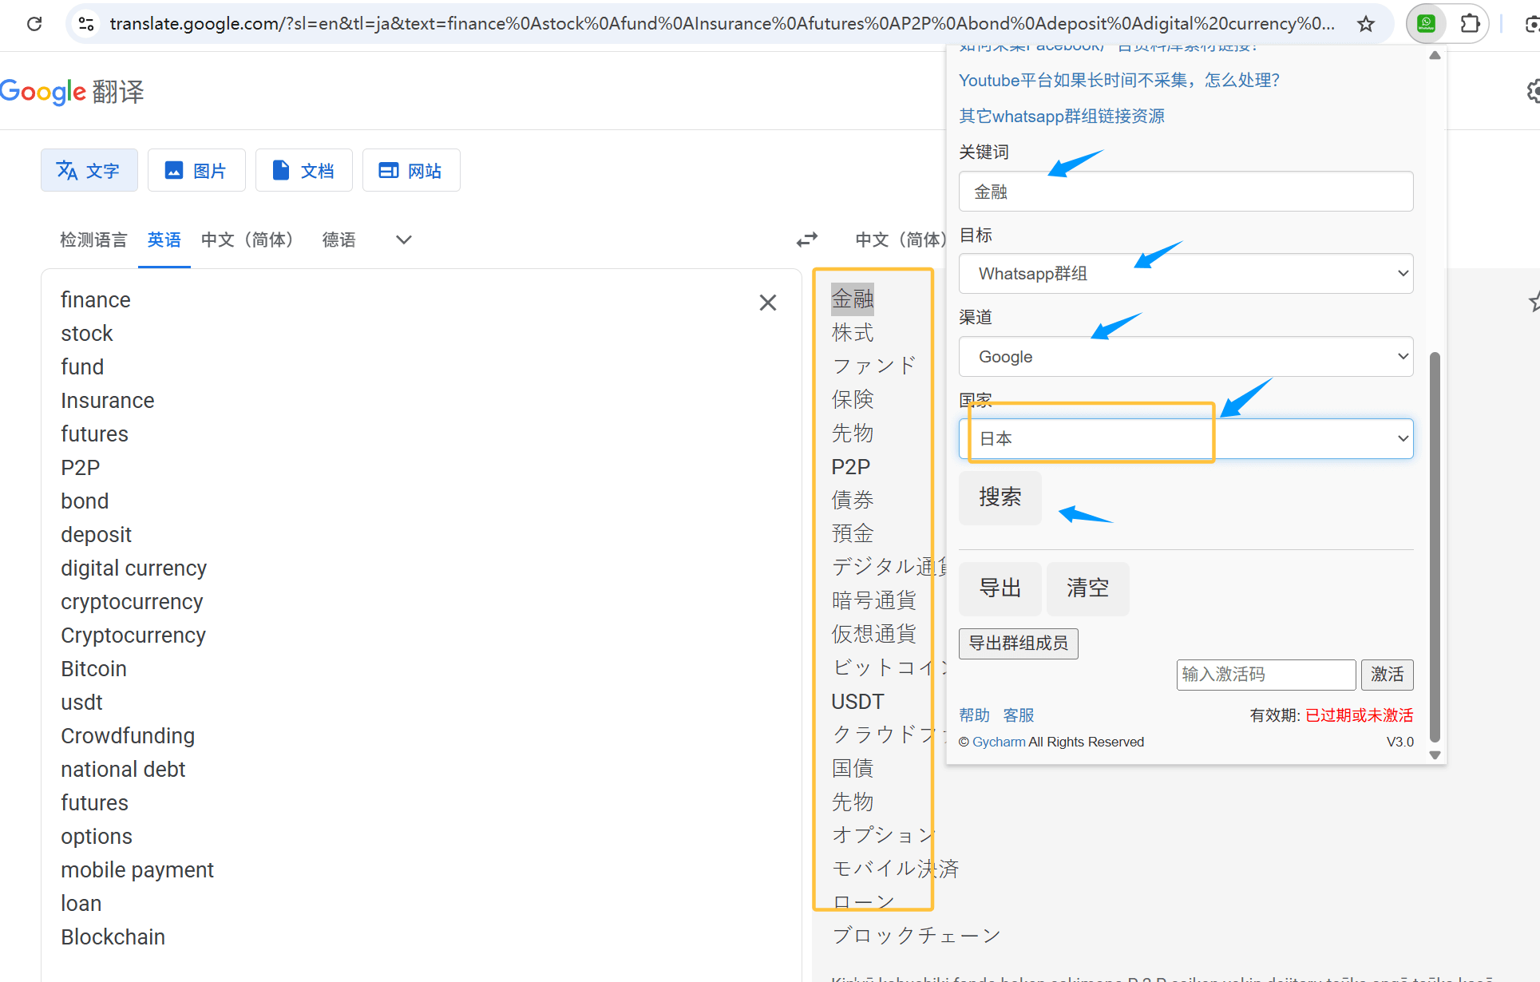The height and width of the screenshot is (982, 1540).
Task: Focus the 输入激活码 input field
Action: click(1265, 675)
